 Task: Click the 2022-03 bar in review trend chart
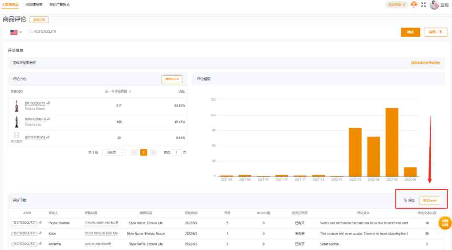point(355,152)
